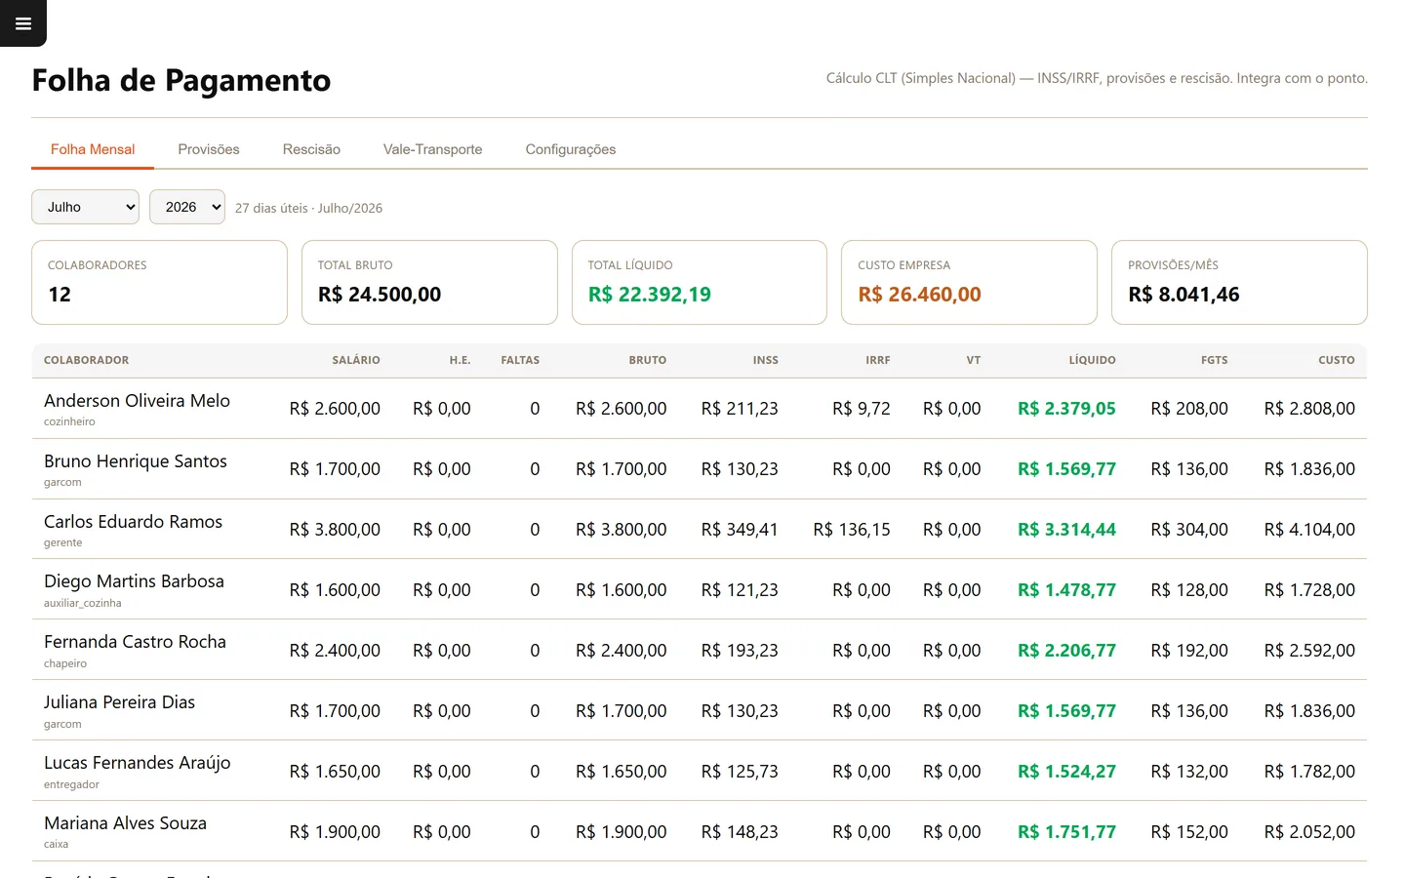1405x878 pixels.
Task: Select employee Juliana Pereira Dias
Action: (119, 702)
